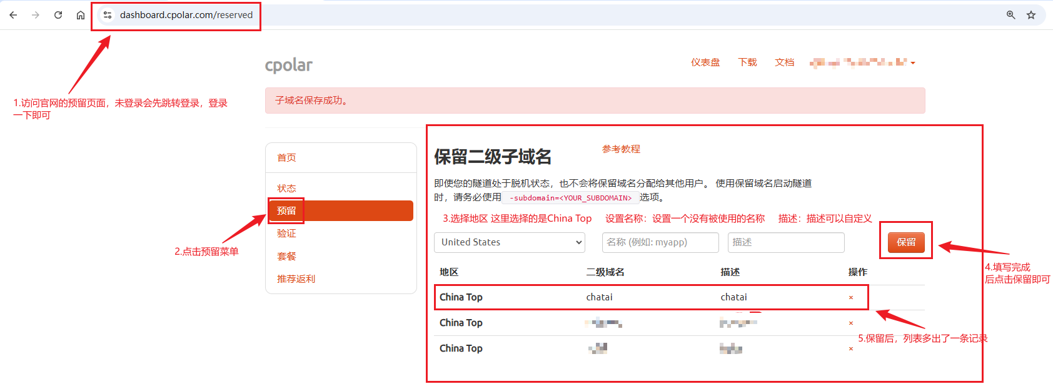Reload the page with refresh icon
This screenshot has height=389, width=1053.
pyautogui.click(x=58, y=15)
